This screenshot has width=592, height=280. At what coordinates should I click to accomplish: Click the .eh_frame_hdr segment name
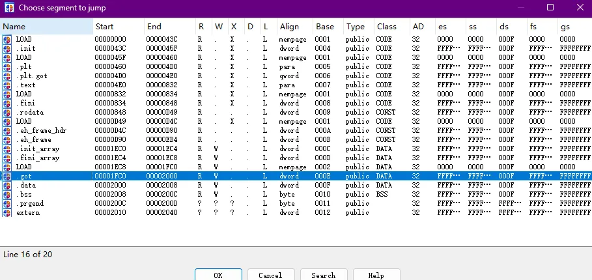point(41,131)
